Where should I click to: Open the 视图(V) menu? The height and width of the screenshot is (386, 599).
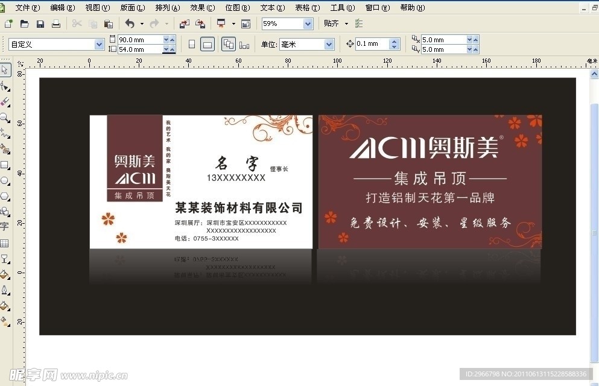point(97,8)
